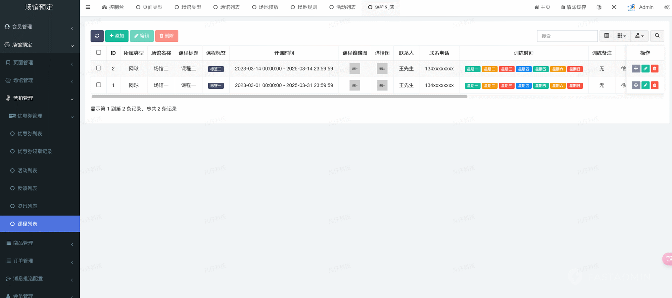Click the 搜索 input field

pyautogui.click(x=567, y=36)
